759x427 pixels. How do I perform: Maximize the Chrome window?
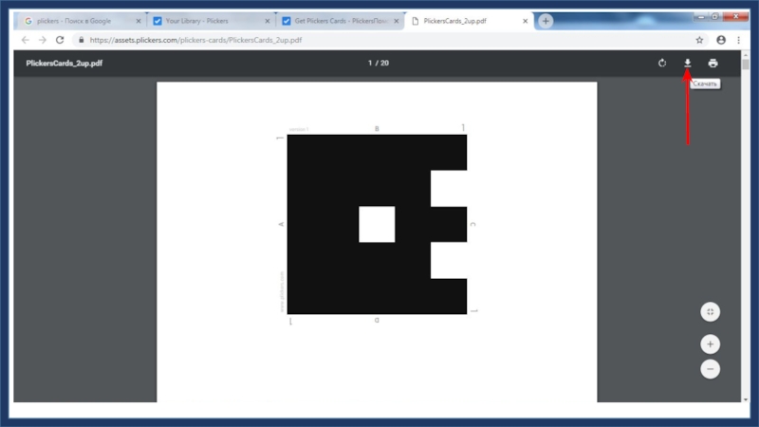tap(715, 16)
